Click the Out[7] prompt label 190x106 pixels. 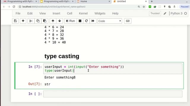click(x=35, y=84)
